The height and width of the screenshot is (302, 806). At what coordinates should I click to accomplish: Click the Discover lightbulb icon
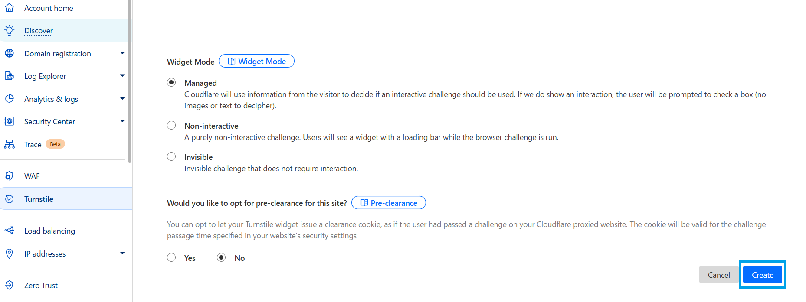(9, 30)
